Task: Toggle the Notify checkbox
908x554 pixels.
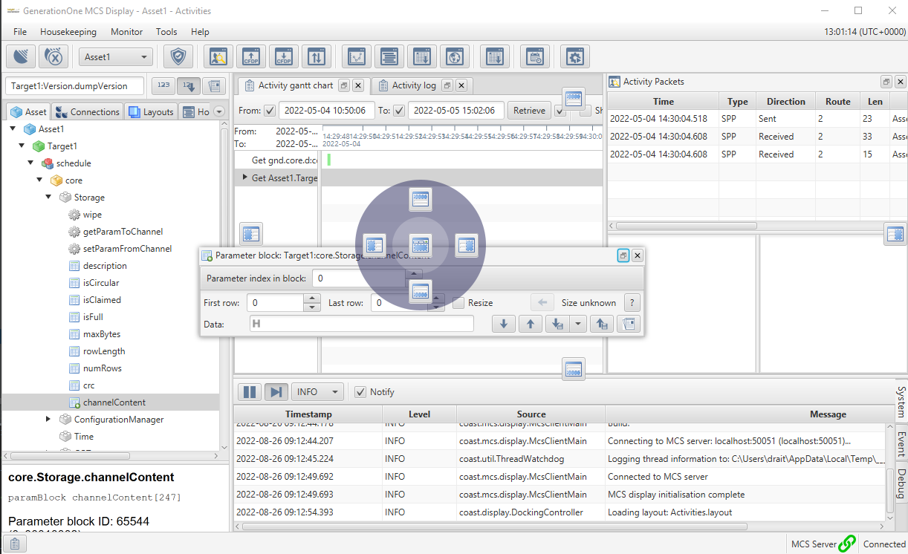Action: tap(360, 392)
